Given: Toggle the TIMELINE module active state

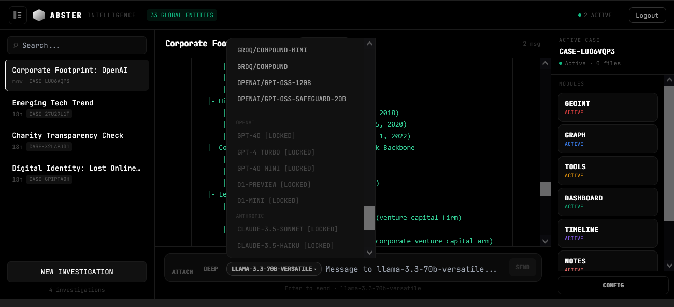Looking at the screenshot, I should tap(607, 233).
